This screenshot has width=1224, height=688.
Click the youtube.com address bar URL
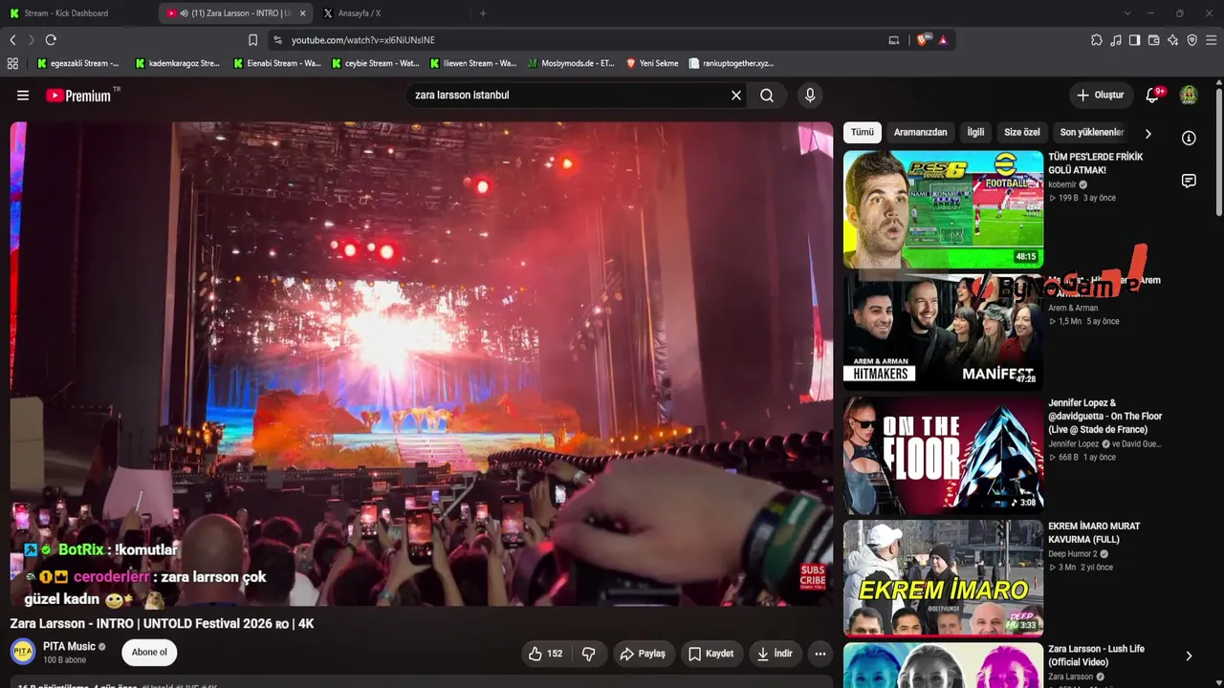363,40
